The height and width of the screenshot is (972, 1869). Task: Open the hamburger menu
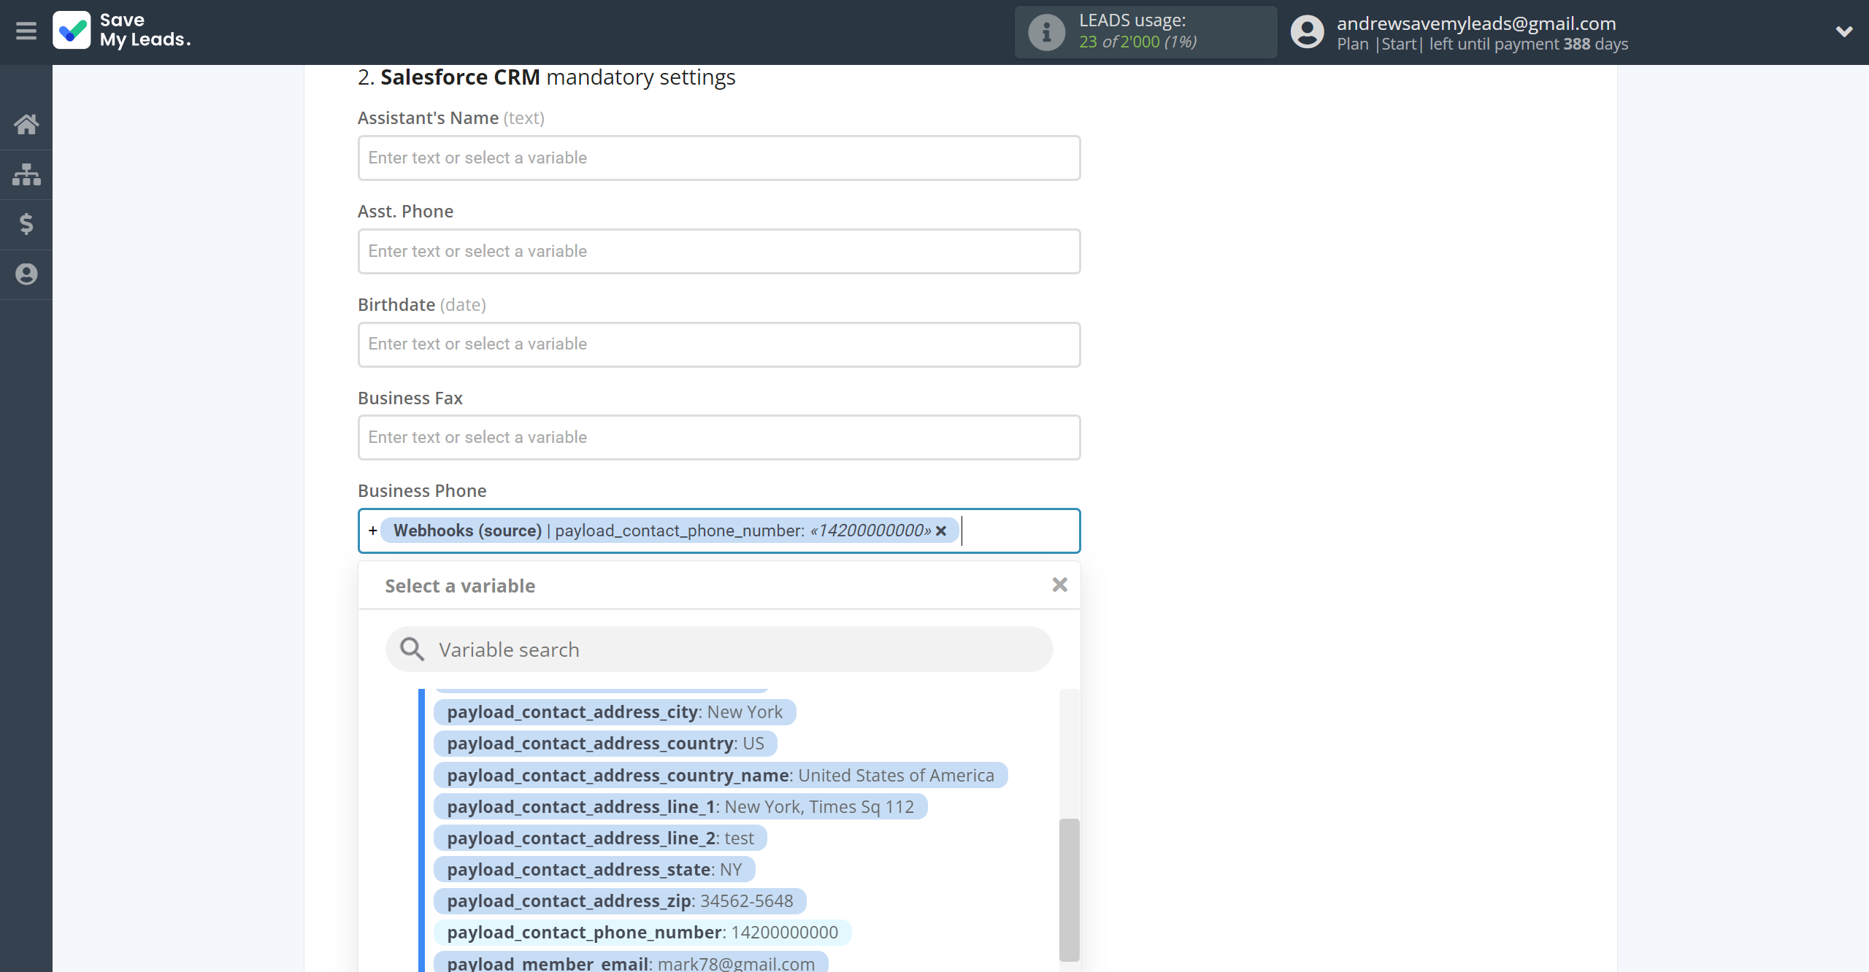26,31
